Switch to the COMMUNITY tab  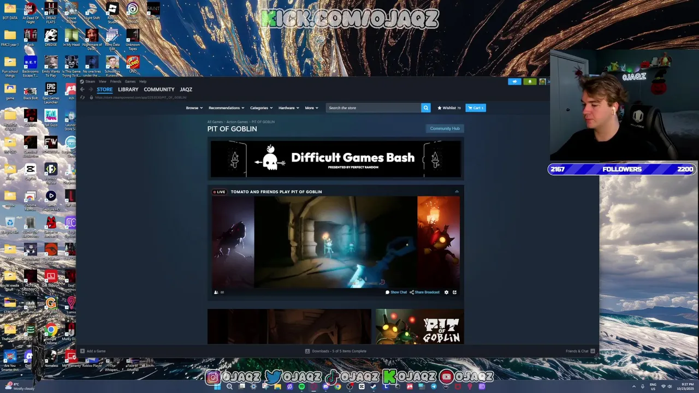[x=159, y=90]
